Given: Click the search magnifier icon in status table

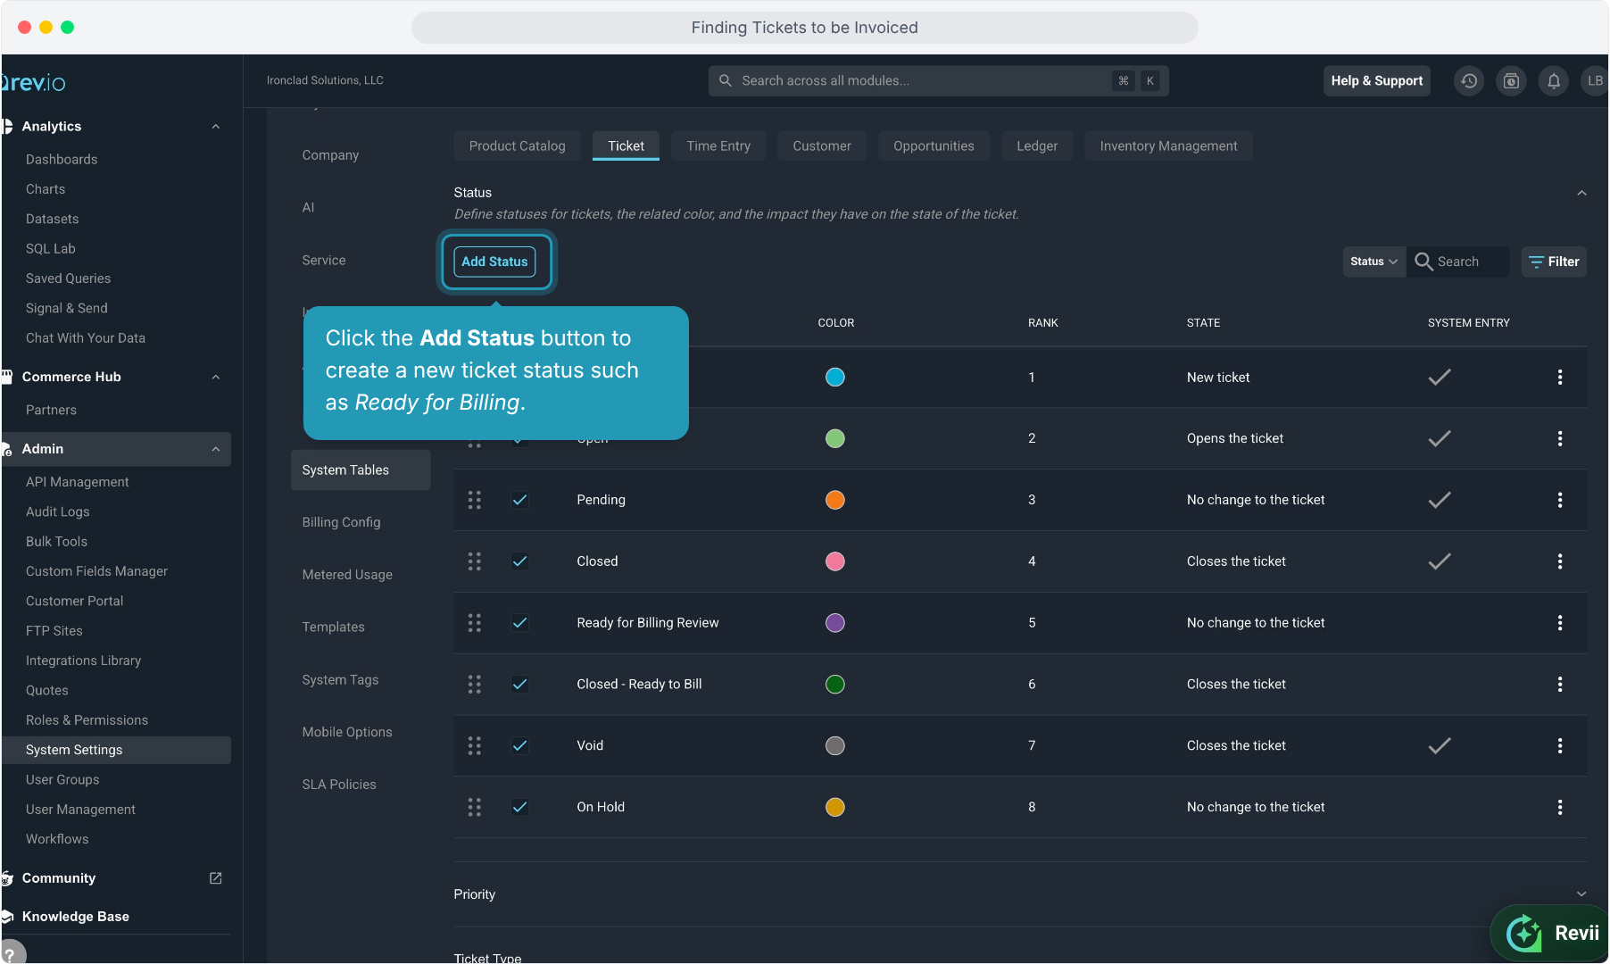Looking at the screenshot, I should pyautogui.click(x=1423, y=262).
